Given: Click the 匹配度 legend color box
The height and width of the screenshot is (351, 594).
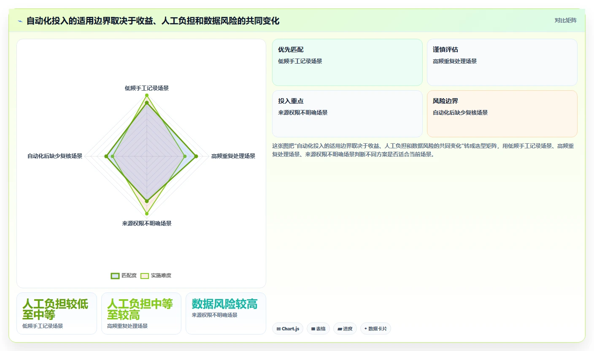Looking at the screenshot, I should click(x=115, y=276).
